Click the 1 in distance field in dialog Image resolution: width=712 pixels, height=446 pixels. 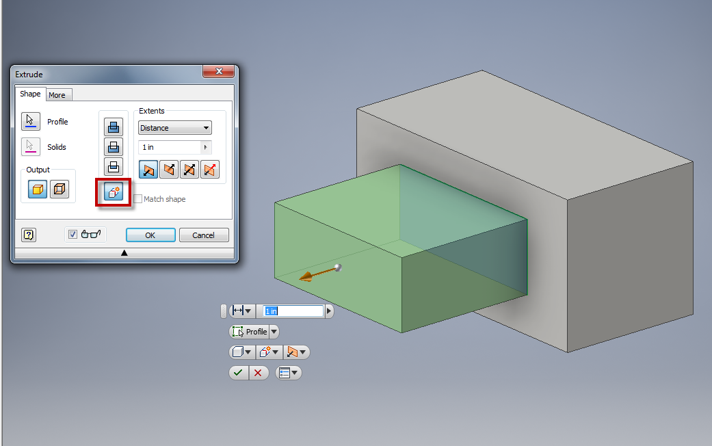(x=170, y=147)
